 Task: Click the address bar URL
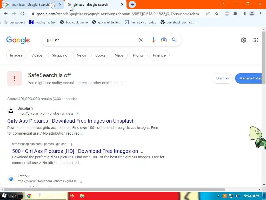119,14
